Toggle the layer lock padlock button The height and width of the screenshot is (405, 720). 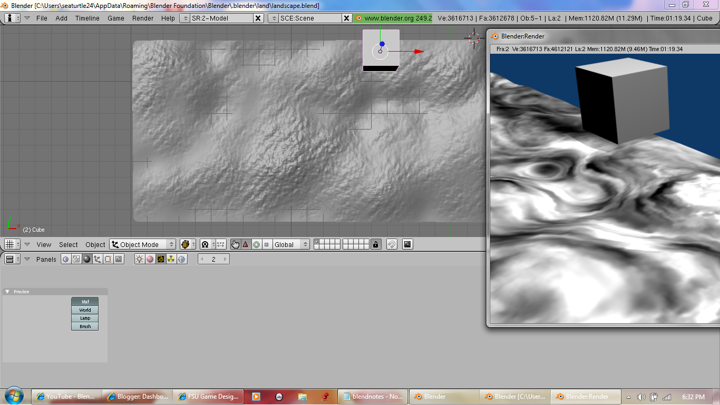coord(375,244)
